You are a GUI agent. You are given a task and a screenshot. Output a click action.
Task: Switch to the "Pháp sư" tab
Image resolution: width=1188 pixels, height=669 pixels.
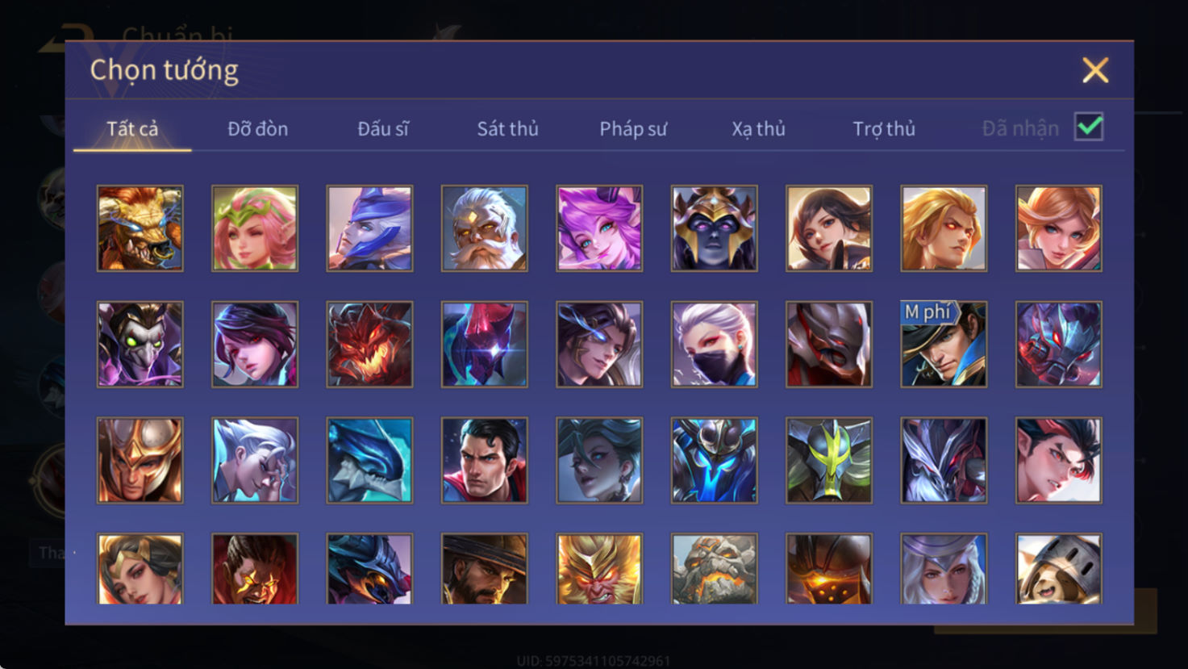633,129
